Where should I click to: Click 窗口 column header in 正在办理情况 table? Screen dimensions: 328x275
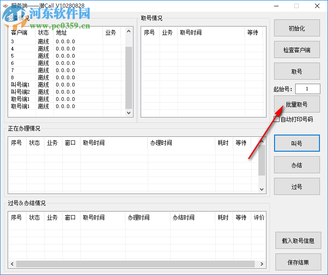coord(71,143)
